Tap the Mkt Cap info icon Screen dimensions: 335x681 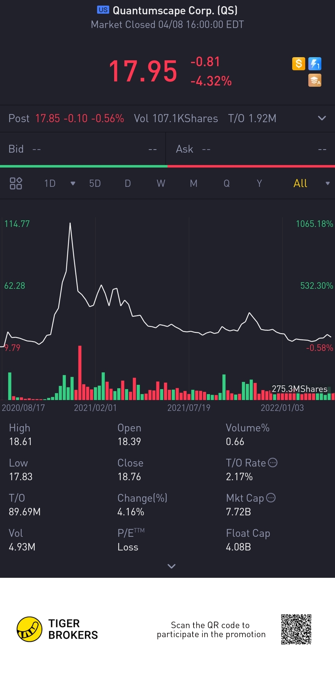pos(271,498)
